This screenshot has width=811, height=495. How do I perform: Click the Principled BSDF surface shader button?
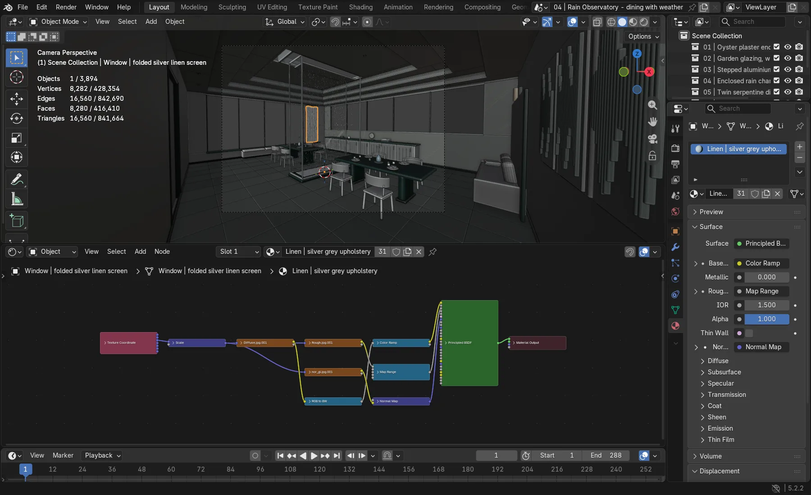[761, 243]
